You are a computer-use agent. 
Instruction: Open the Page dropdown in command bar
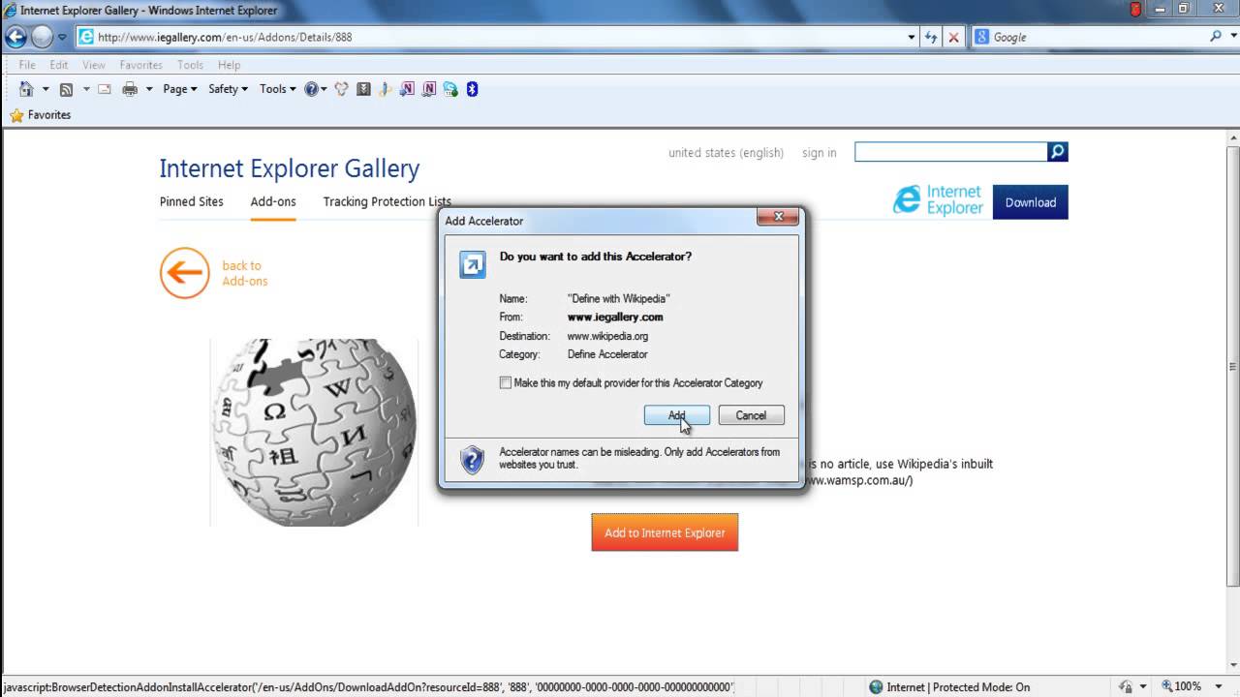click(180, 89)
